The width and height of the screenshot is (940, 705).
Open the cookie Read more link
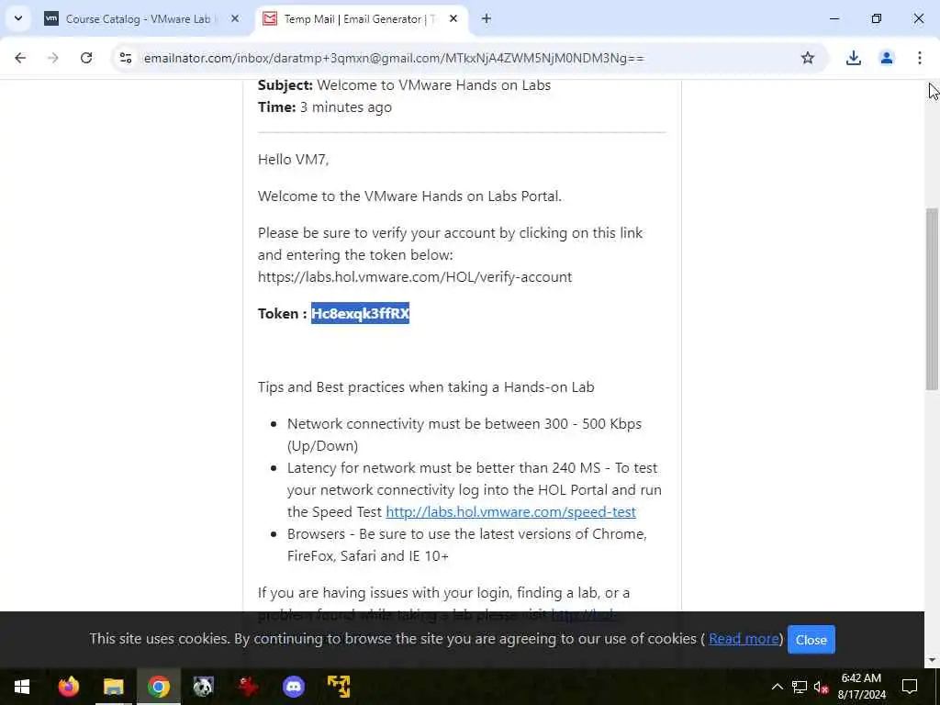(744, 639)
